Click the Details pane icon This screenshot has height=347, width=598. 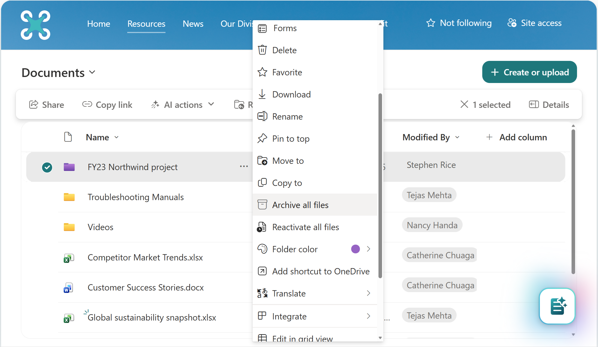click(x=549, y=105)
